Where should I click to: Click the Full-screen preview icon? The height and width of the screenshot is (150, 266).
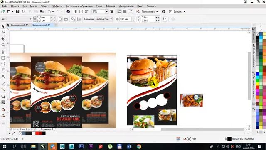coord(112,12)
